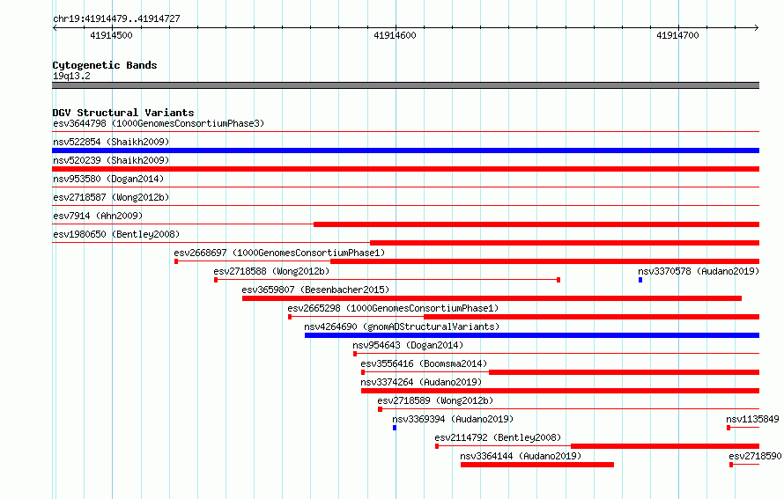Click the esv3644798 (1000GenomesConsortiumPhase3) label
Image resolution: width=784 pixels, height=499 pixels.
(x=159, y=123)
